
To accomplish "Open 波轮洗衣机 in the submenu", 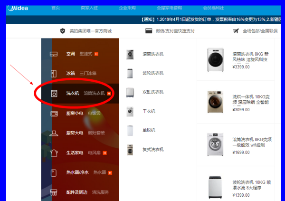I will click(x=153, y=73).
